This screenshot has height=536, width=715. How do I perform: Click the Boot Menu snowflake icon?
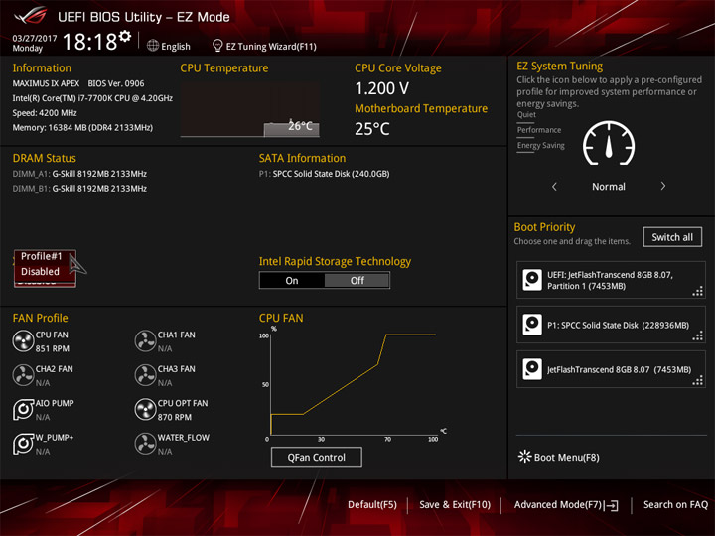(525, 457)
